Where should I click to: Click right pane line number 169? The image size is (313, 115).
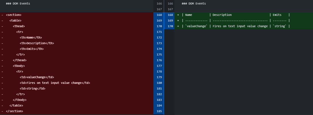coord(170,20)
